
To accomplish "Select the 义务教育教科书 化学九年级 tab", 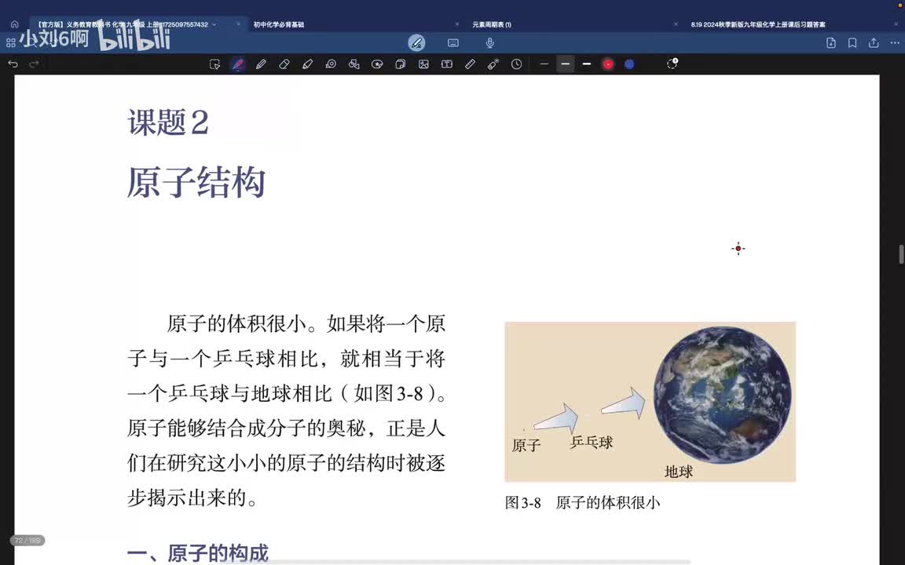I will coord(123,24).
